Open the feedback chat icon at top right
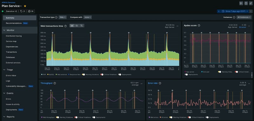Screen dimensions: 254x121 click(x=241, y=3)
